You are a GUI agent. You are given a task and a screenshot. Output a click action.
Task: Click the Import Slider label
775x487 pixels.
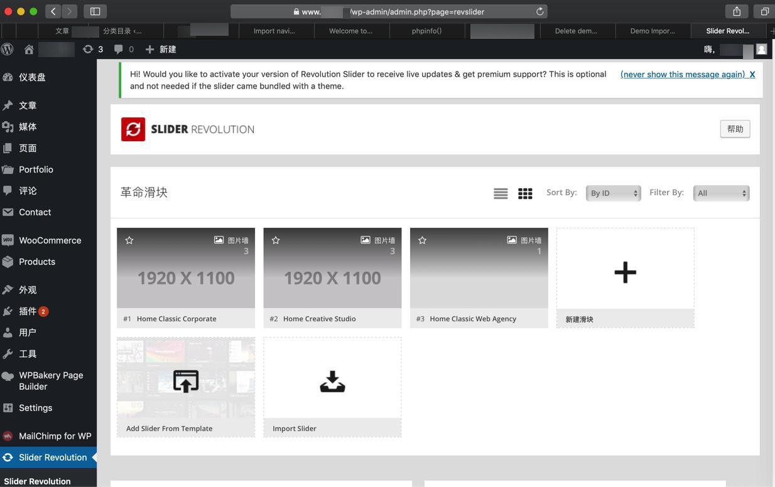pos(295,429)
